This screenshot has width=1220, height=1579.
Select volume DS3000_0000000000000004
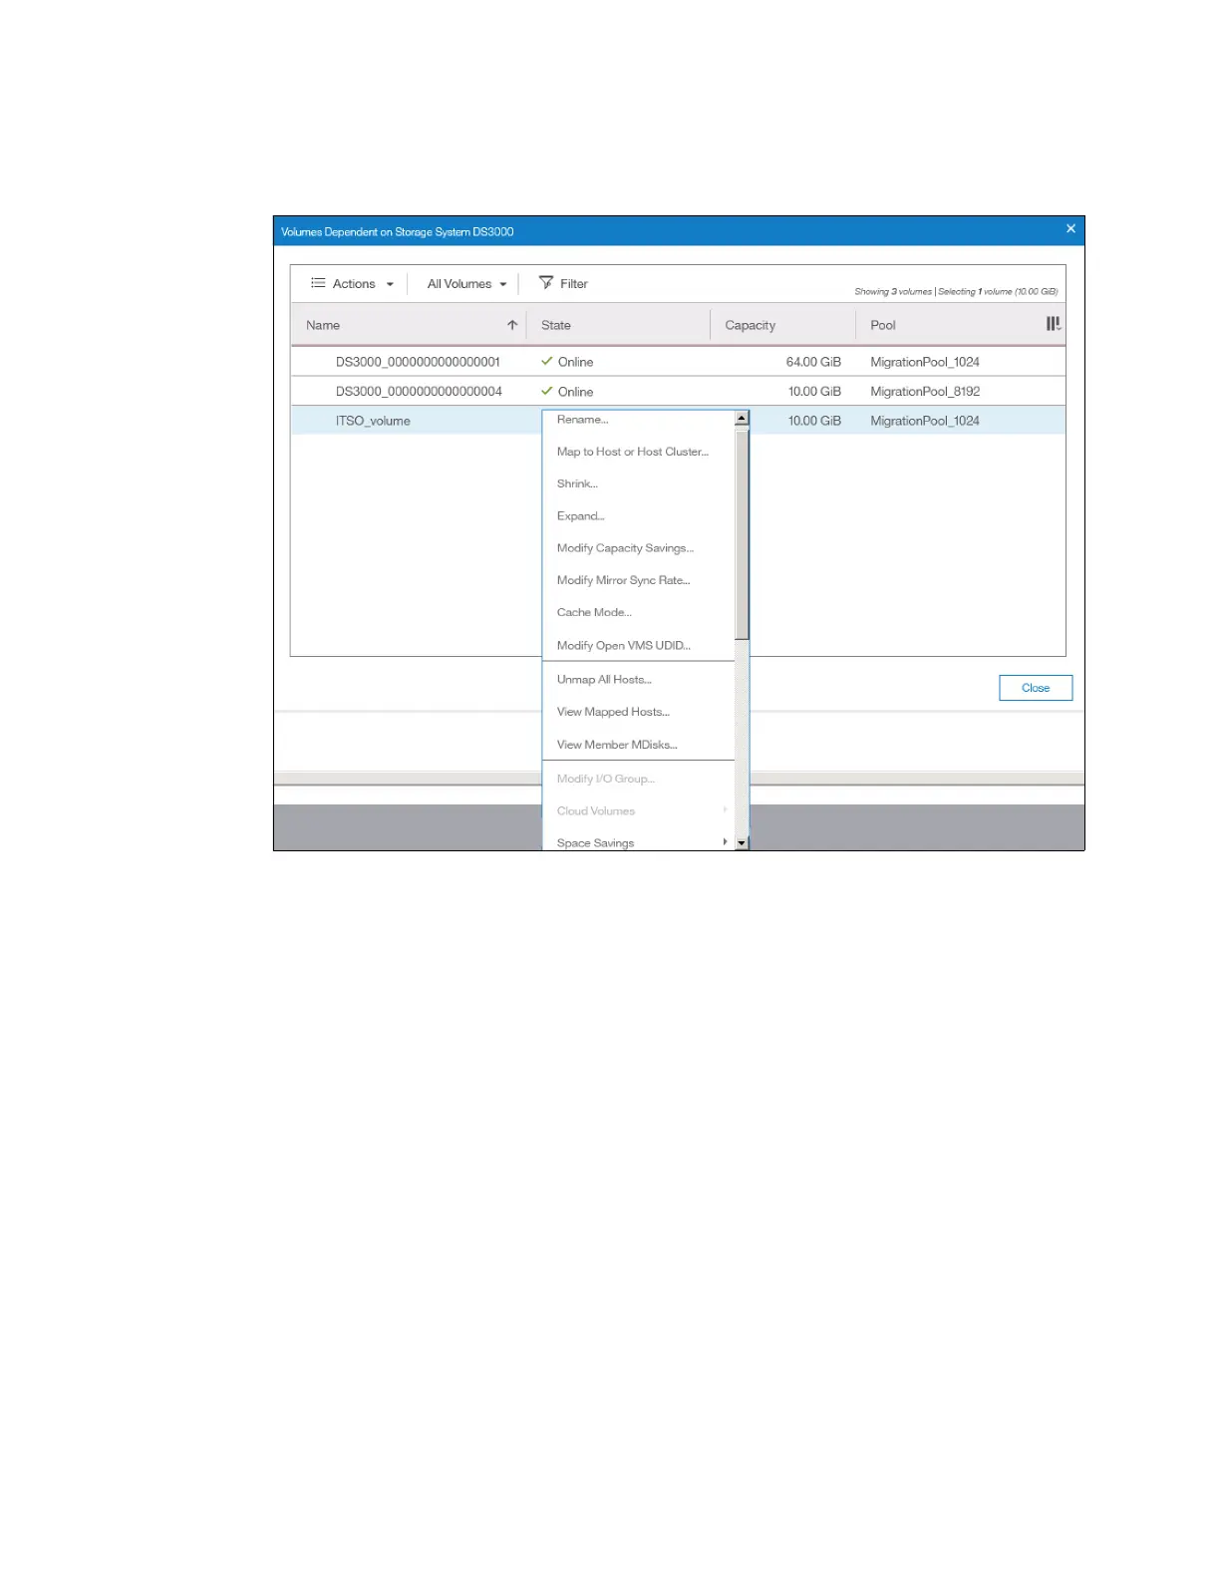419,392
